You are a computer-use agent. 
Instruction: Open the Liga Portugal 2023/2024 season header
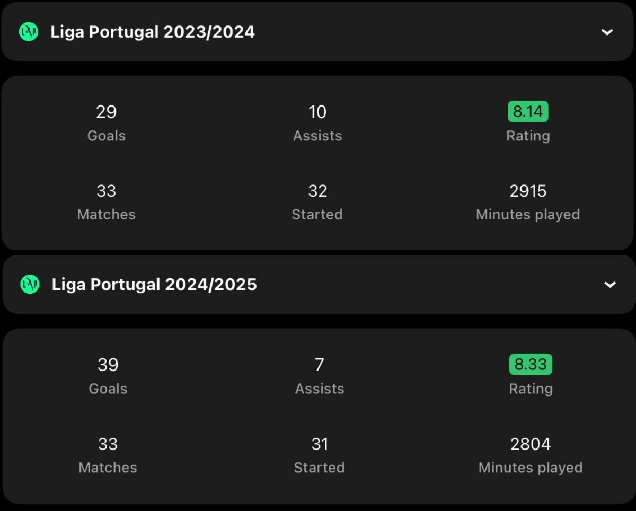[318, 32]
